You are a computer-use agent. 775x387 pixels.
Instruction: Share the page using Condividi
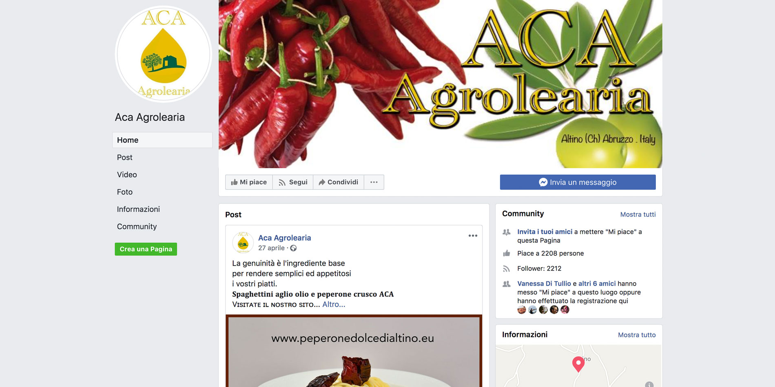[x=339, y=182]
